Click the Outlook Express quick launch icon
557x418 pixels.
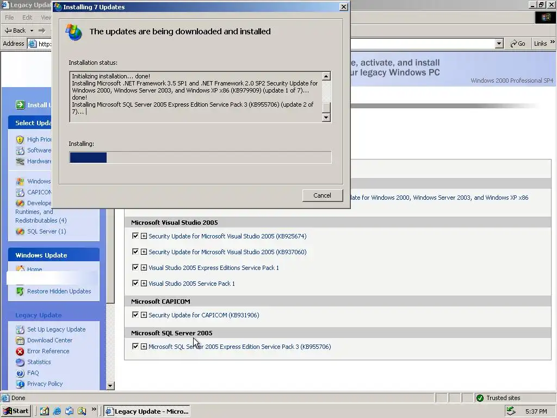tap(69, 411)
